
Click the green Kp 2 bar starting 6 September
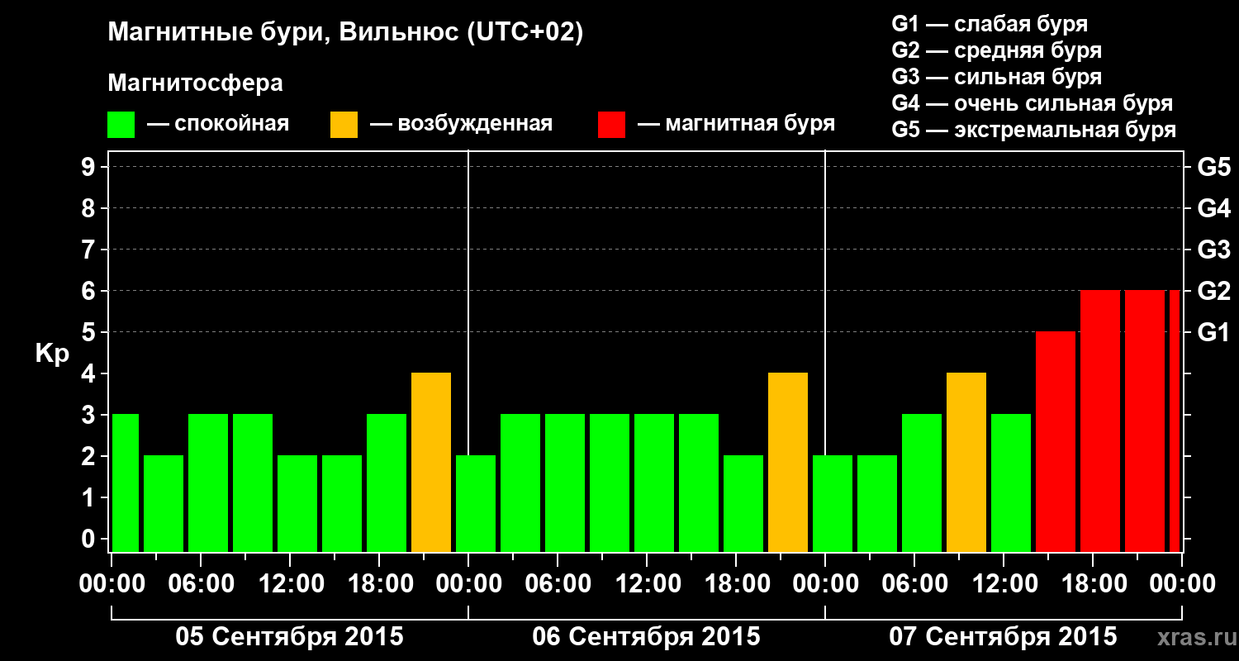(476, 504)
